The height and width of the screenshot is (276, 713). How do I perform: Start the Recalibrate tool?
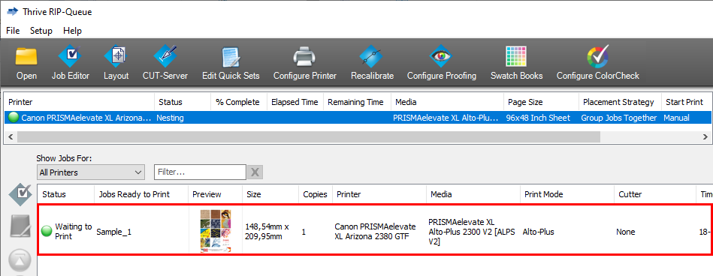(372, 63)
